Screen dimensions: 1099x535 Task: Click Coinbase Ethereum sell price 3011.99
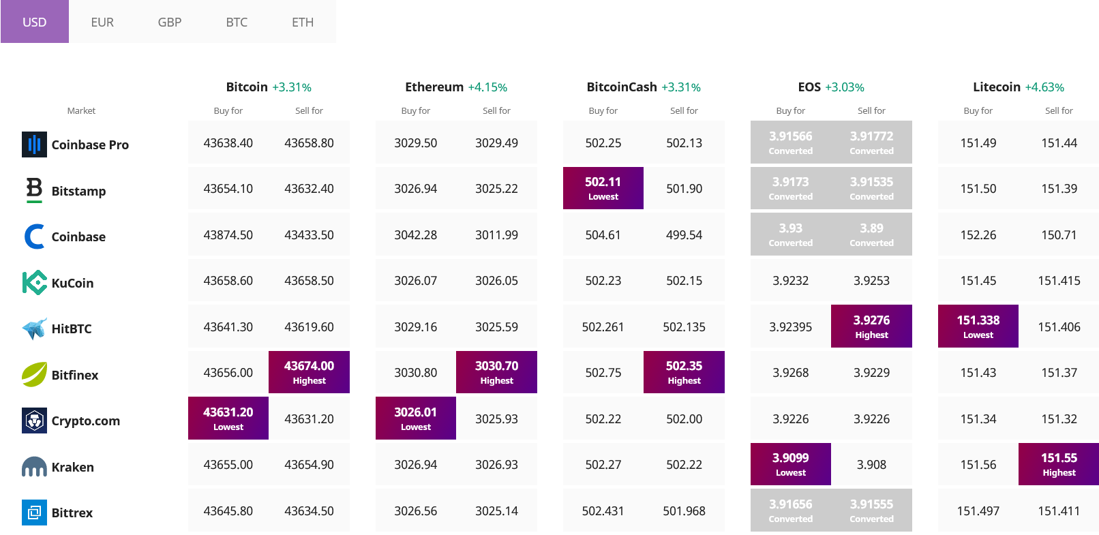[496, 235]
